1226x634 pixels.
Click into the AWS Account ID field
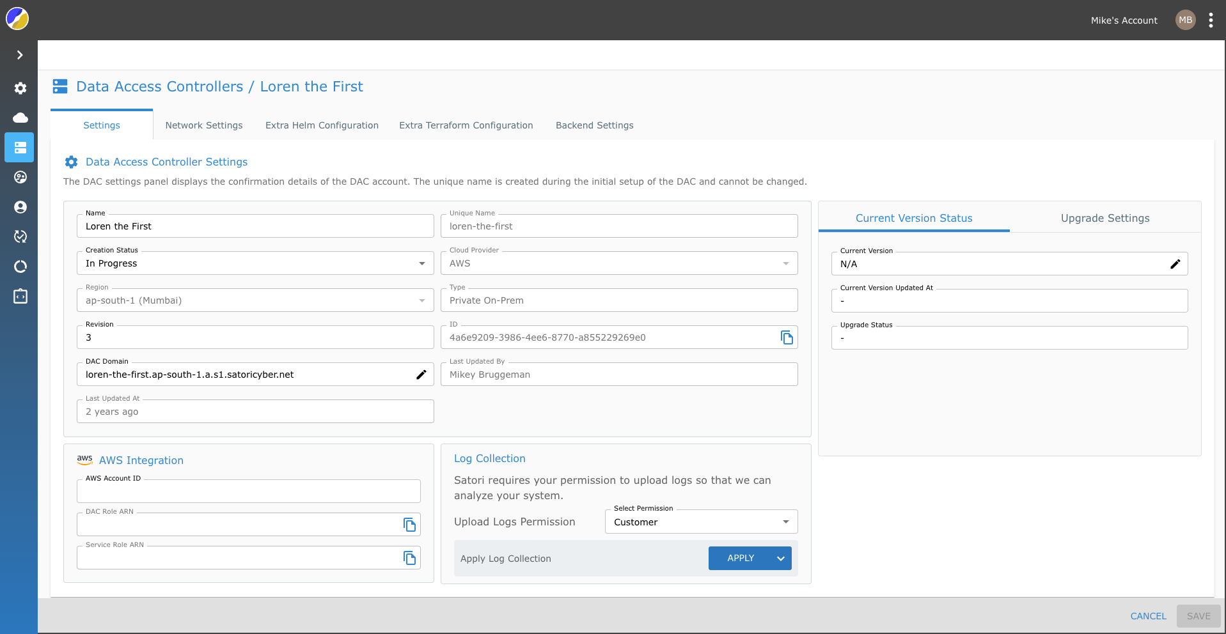[249, 491]
